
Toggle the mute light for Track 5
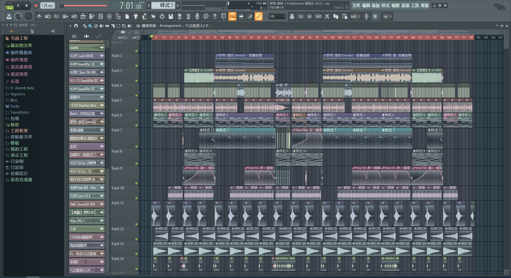pyautogui.click(x=136, y=110)
